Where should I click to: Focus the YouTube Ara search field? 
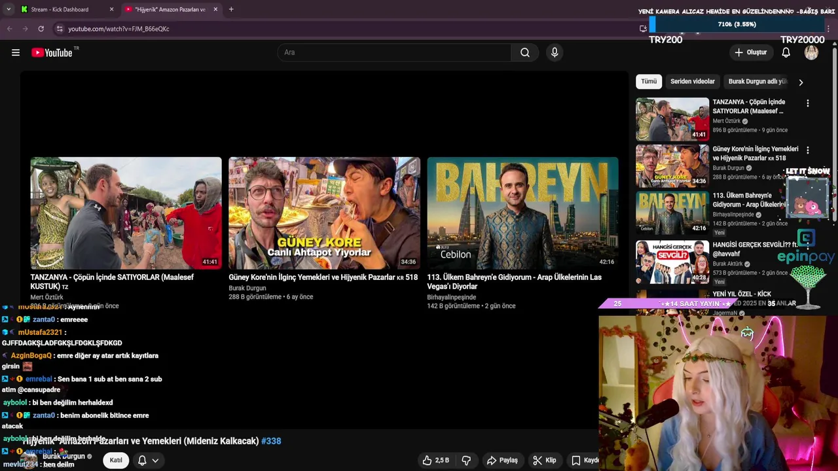coord(395,52)
